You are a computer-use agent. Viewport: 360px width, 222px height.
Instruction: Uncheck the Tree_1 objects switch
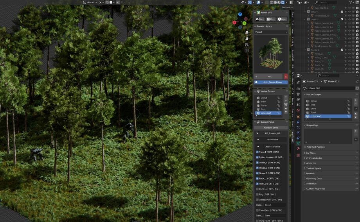pyautogui.click(x=257, y=152)
